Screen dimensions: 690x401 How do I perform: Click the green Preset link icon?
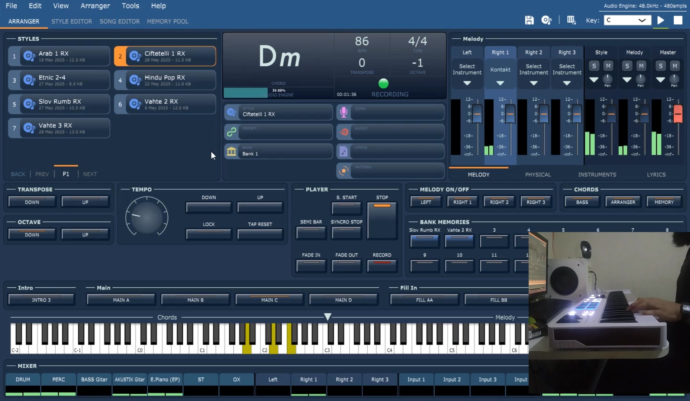[231, 131]
